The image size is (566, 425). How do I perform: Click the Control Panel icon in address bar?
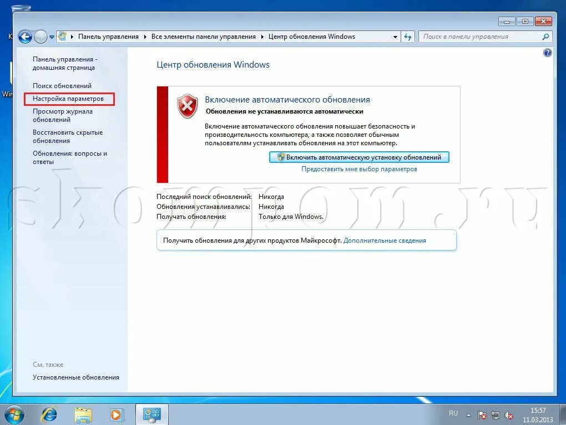tap(62, 37)
